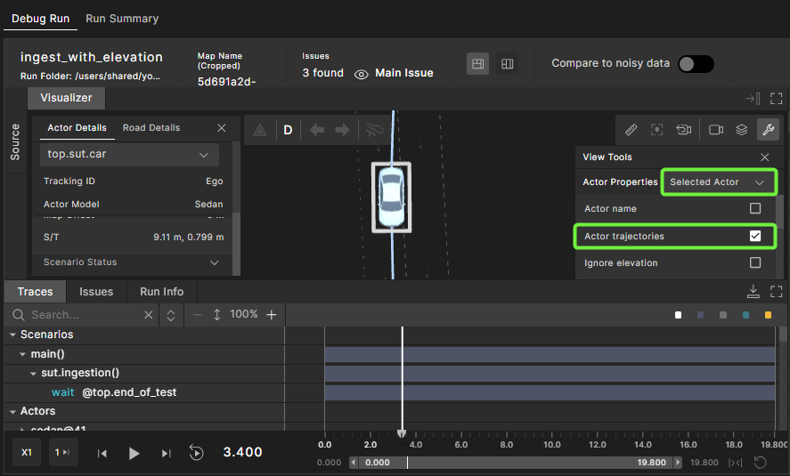
Task: Click the X1 playback speed button
Action: [27, 453]
